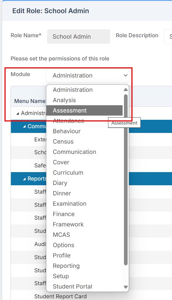Screen dimensions: 172x300
Task: Collapse the Communication section triangle
Action: [25, 126]
